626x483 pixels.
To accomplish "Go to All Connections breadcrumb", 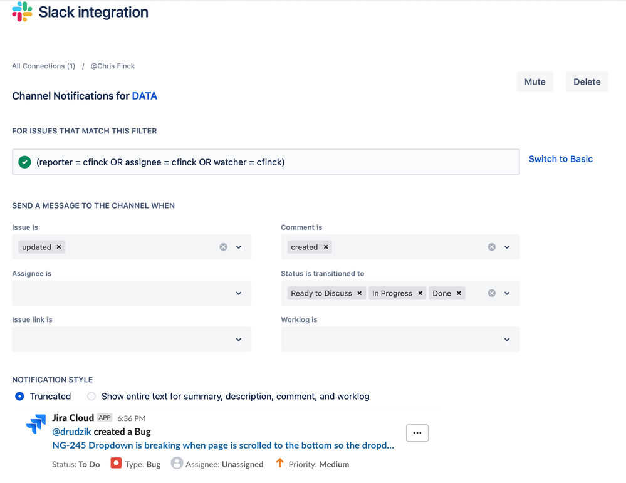I will click(43, 66).
